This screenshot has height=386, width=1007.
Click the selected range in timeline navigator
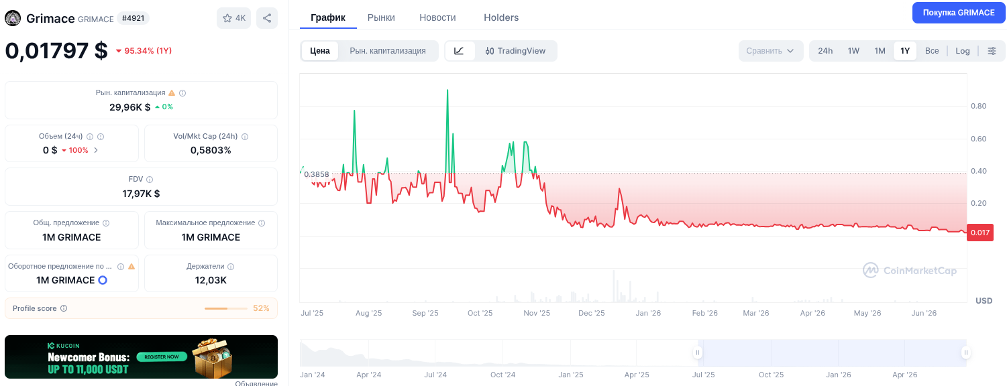click(832, 352)
